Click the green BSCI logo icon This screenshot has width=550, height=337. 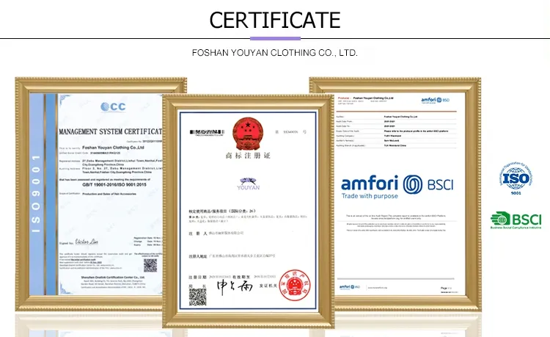(x=516, y=220)
